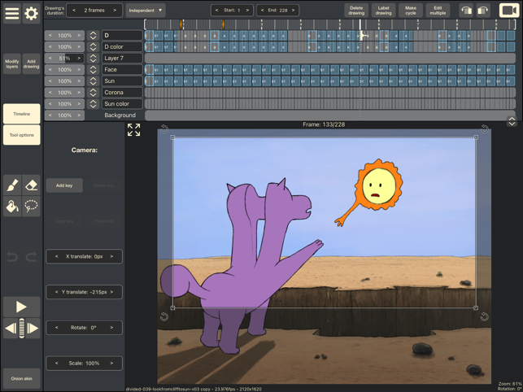Image resolution: width=523 pixels, height=392 pixels.
Task: Switch to the Timeline tab
Action: [22, 114]
